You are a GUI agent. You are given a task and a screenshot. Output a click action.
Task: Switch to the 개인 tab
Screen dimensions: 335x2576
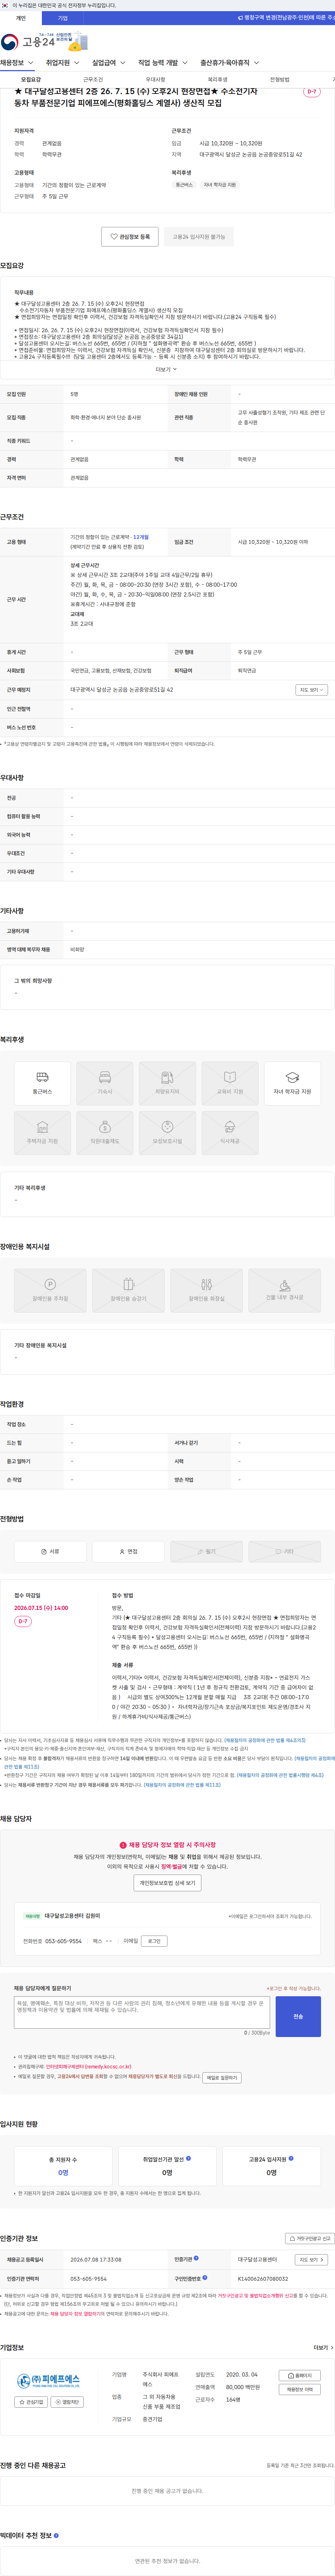tap(21, 18)
